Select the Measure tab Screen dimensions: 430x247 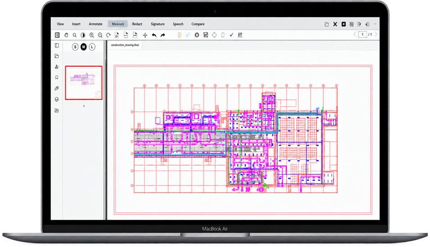click(118, 24)
